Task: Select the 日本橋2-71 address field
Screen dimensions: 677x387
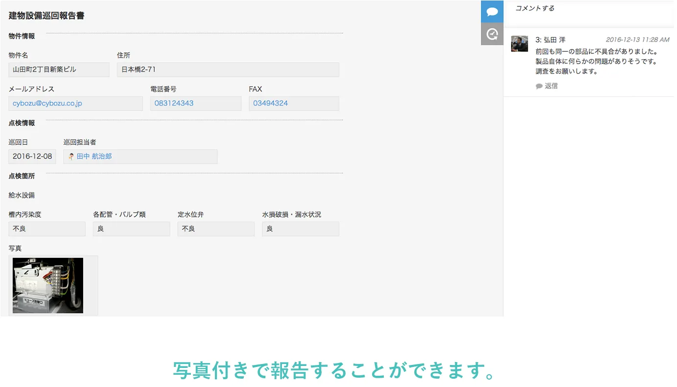Action: coord(228,69)
